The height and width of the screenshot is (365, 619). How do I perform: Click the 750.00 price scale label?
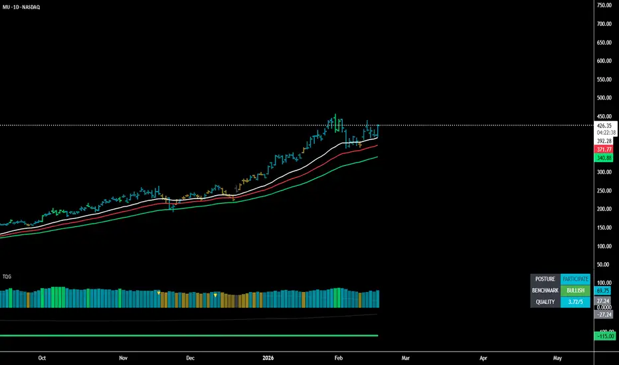pos(604,5)
